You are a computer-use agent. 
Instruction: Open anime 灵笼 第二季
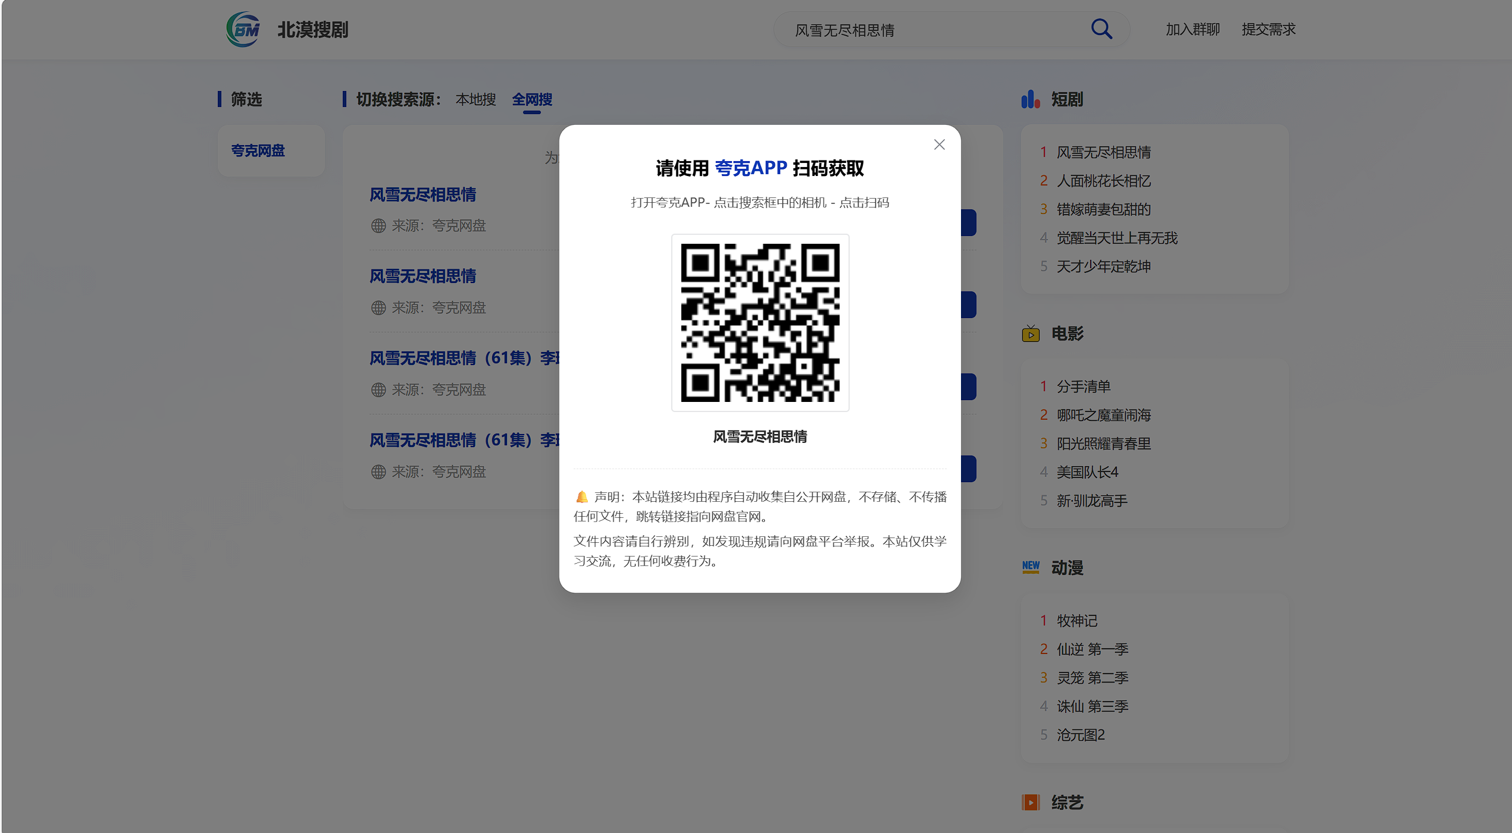(x=1092, y=678)
